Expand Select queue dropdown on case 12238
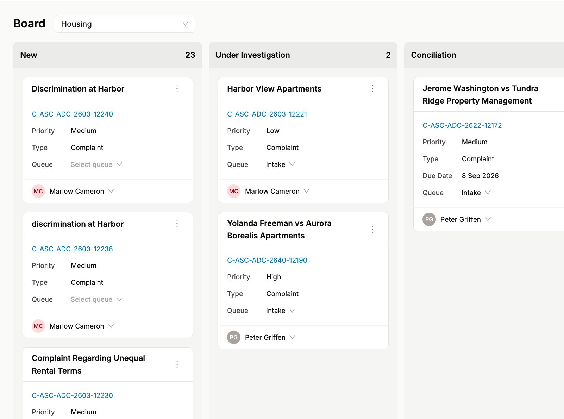 [96, 299]
